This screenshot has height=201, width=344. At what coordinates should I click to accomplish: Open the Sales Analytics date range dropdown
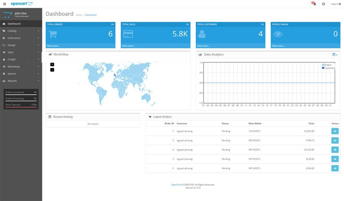334,55
